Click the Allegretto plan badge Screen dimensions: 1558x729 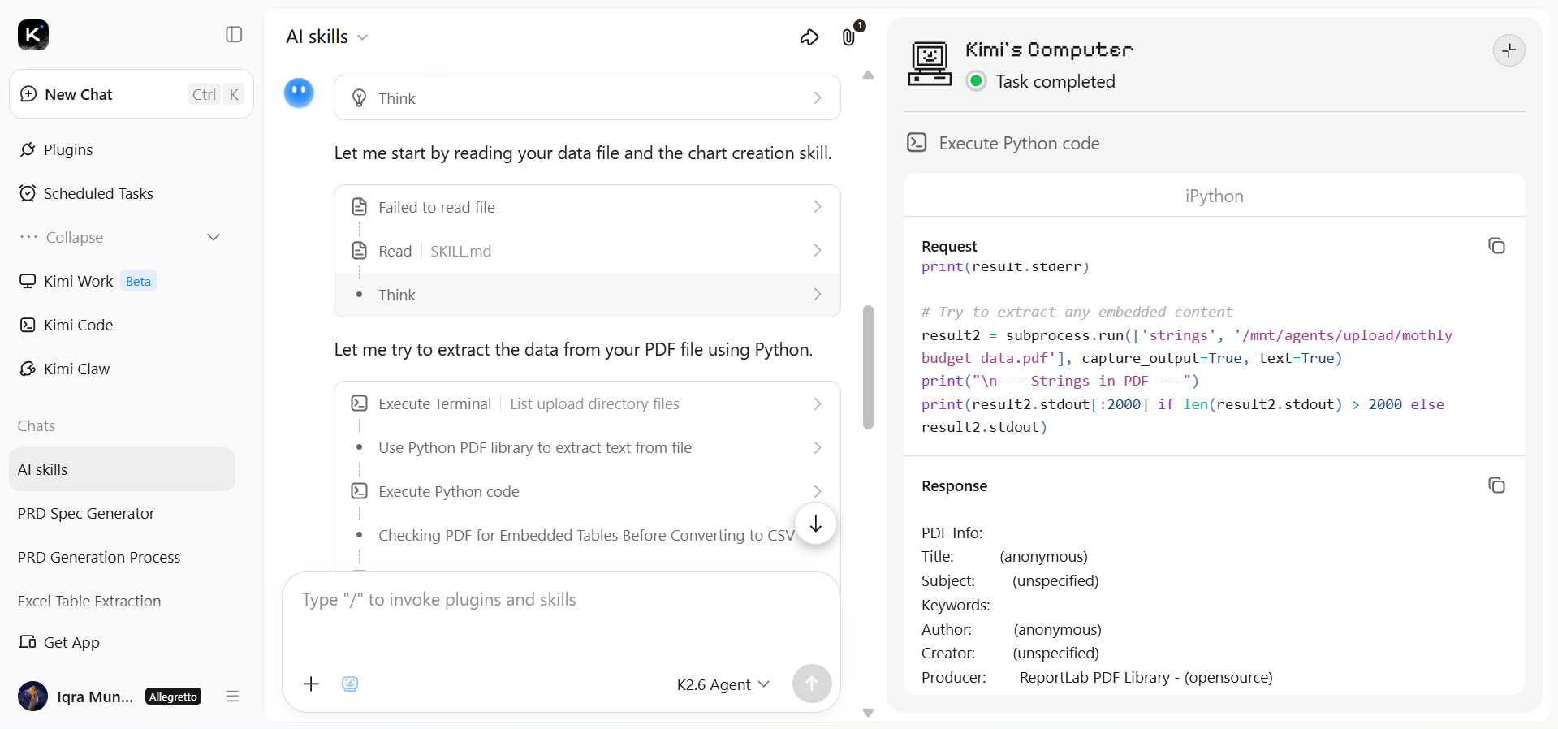click(x=174, y=697)
